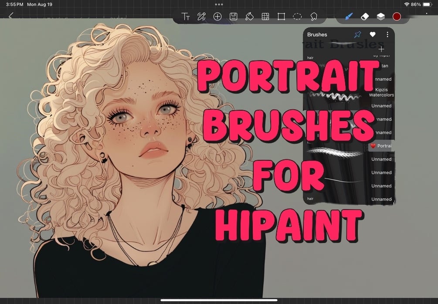
Task: Open the dark red color swatch
Action: (x=397, y=17)
